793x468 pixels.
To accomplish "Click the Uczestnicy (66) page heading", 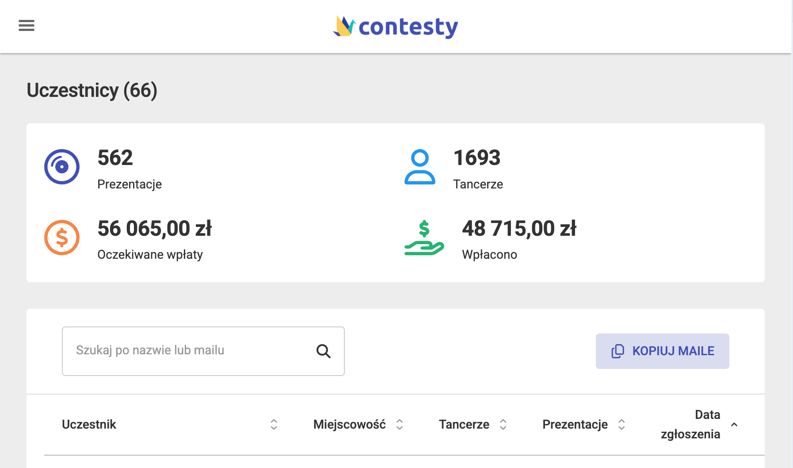I will (92, 90).
